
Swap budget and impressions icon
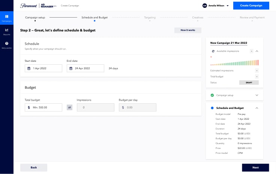pyautogui.click(x=69, y=107)
